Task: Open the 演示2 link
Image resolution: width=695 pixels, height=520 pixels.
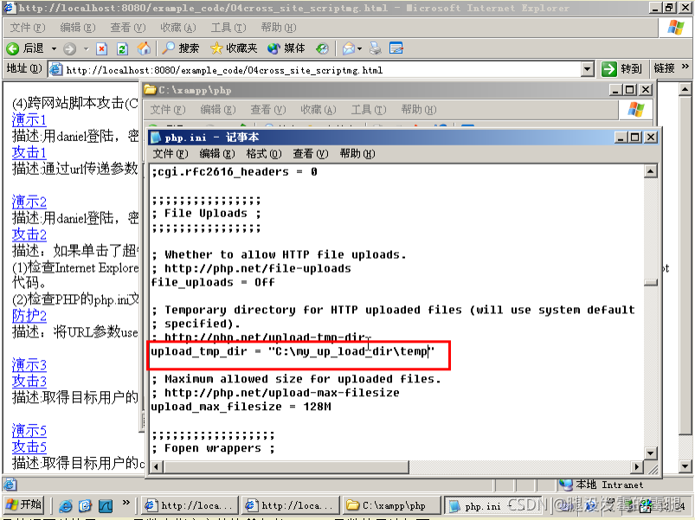Action: coord(29,202)
